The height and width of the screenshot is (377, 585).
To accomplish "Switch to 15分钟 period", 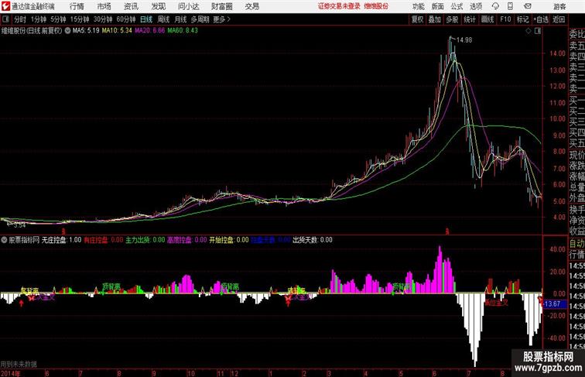I will click(80, 19).
